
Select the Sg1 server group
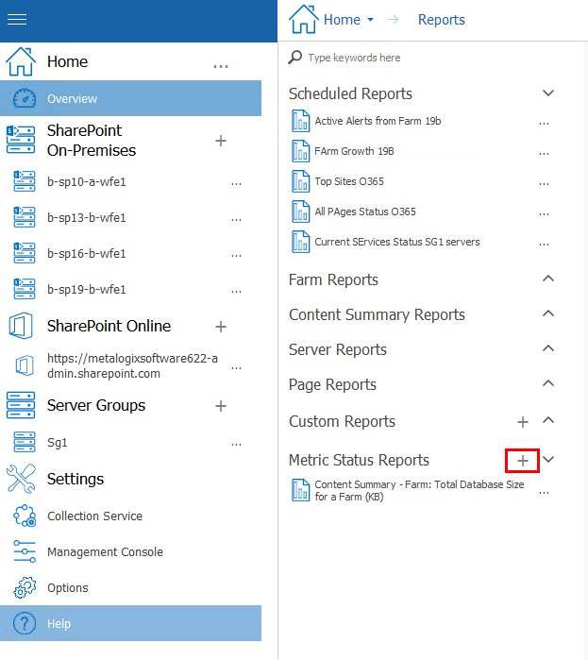pyautogui.click(x=58, y=443)
